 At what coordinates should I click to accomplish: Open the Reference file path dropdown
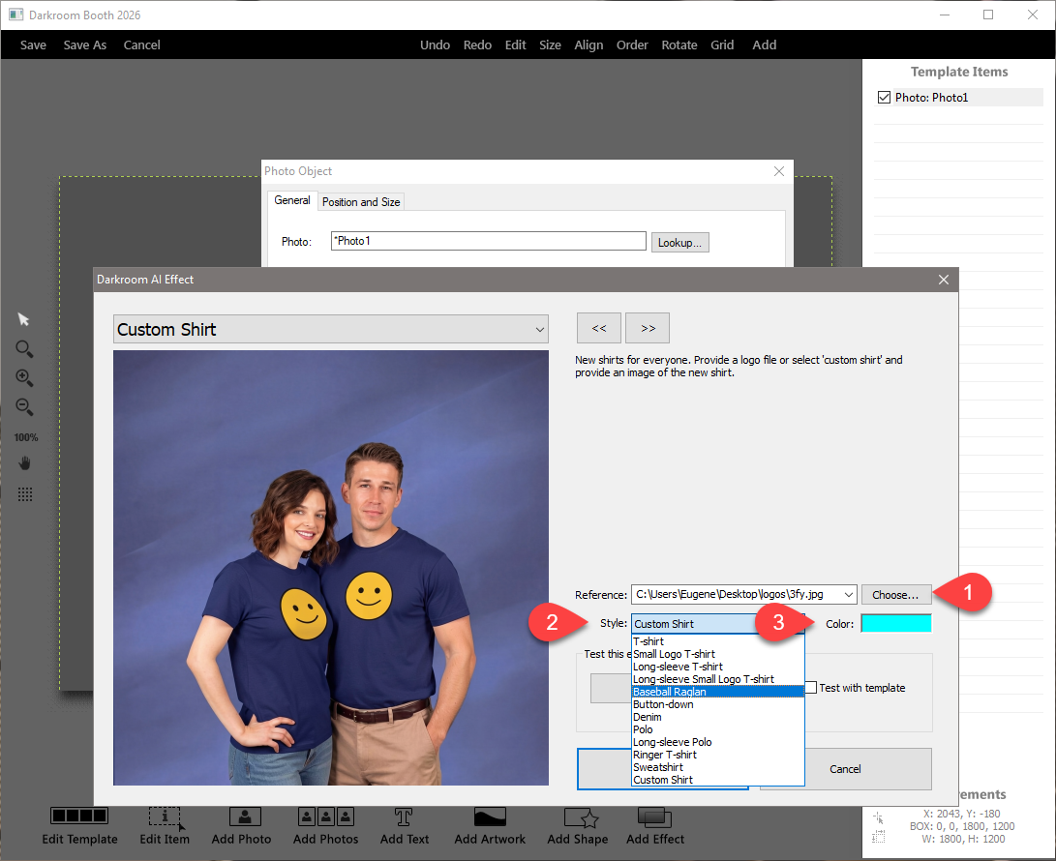tap(849, 595)
